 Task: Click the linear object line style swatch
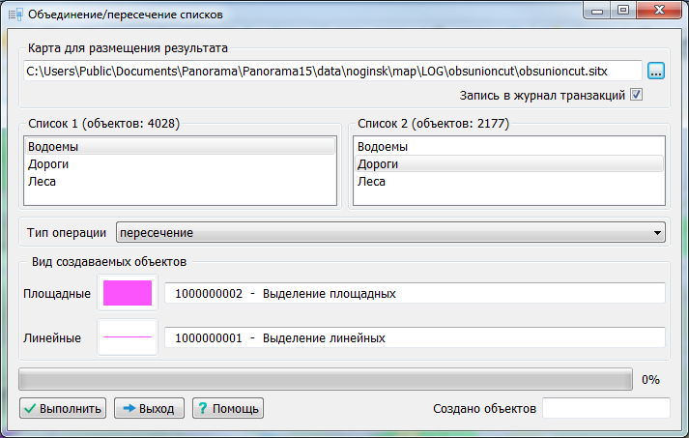(128, 337)
